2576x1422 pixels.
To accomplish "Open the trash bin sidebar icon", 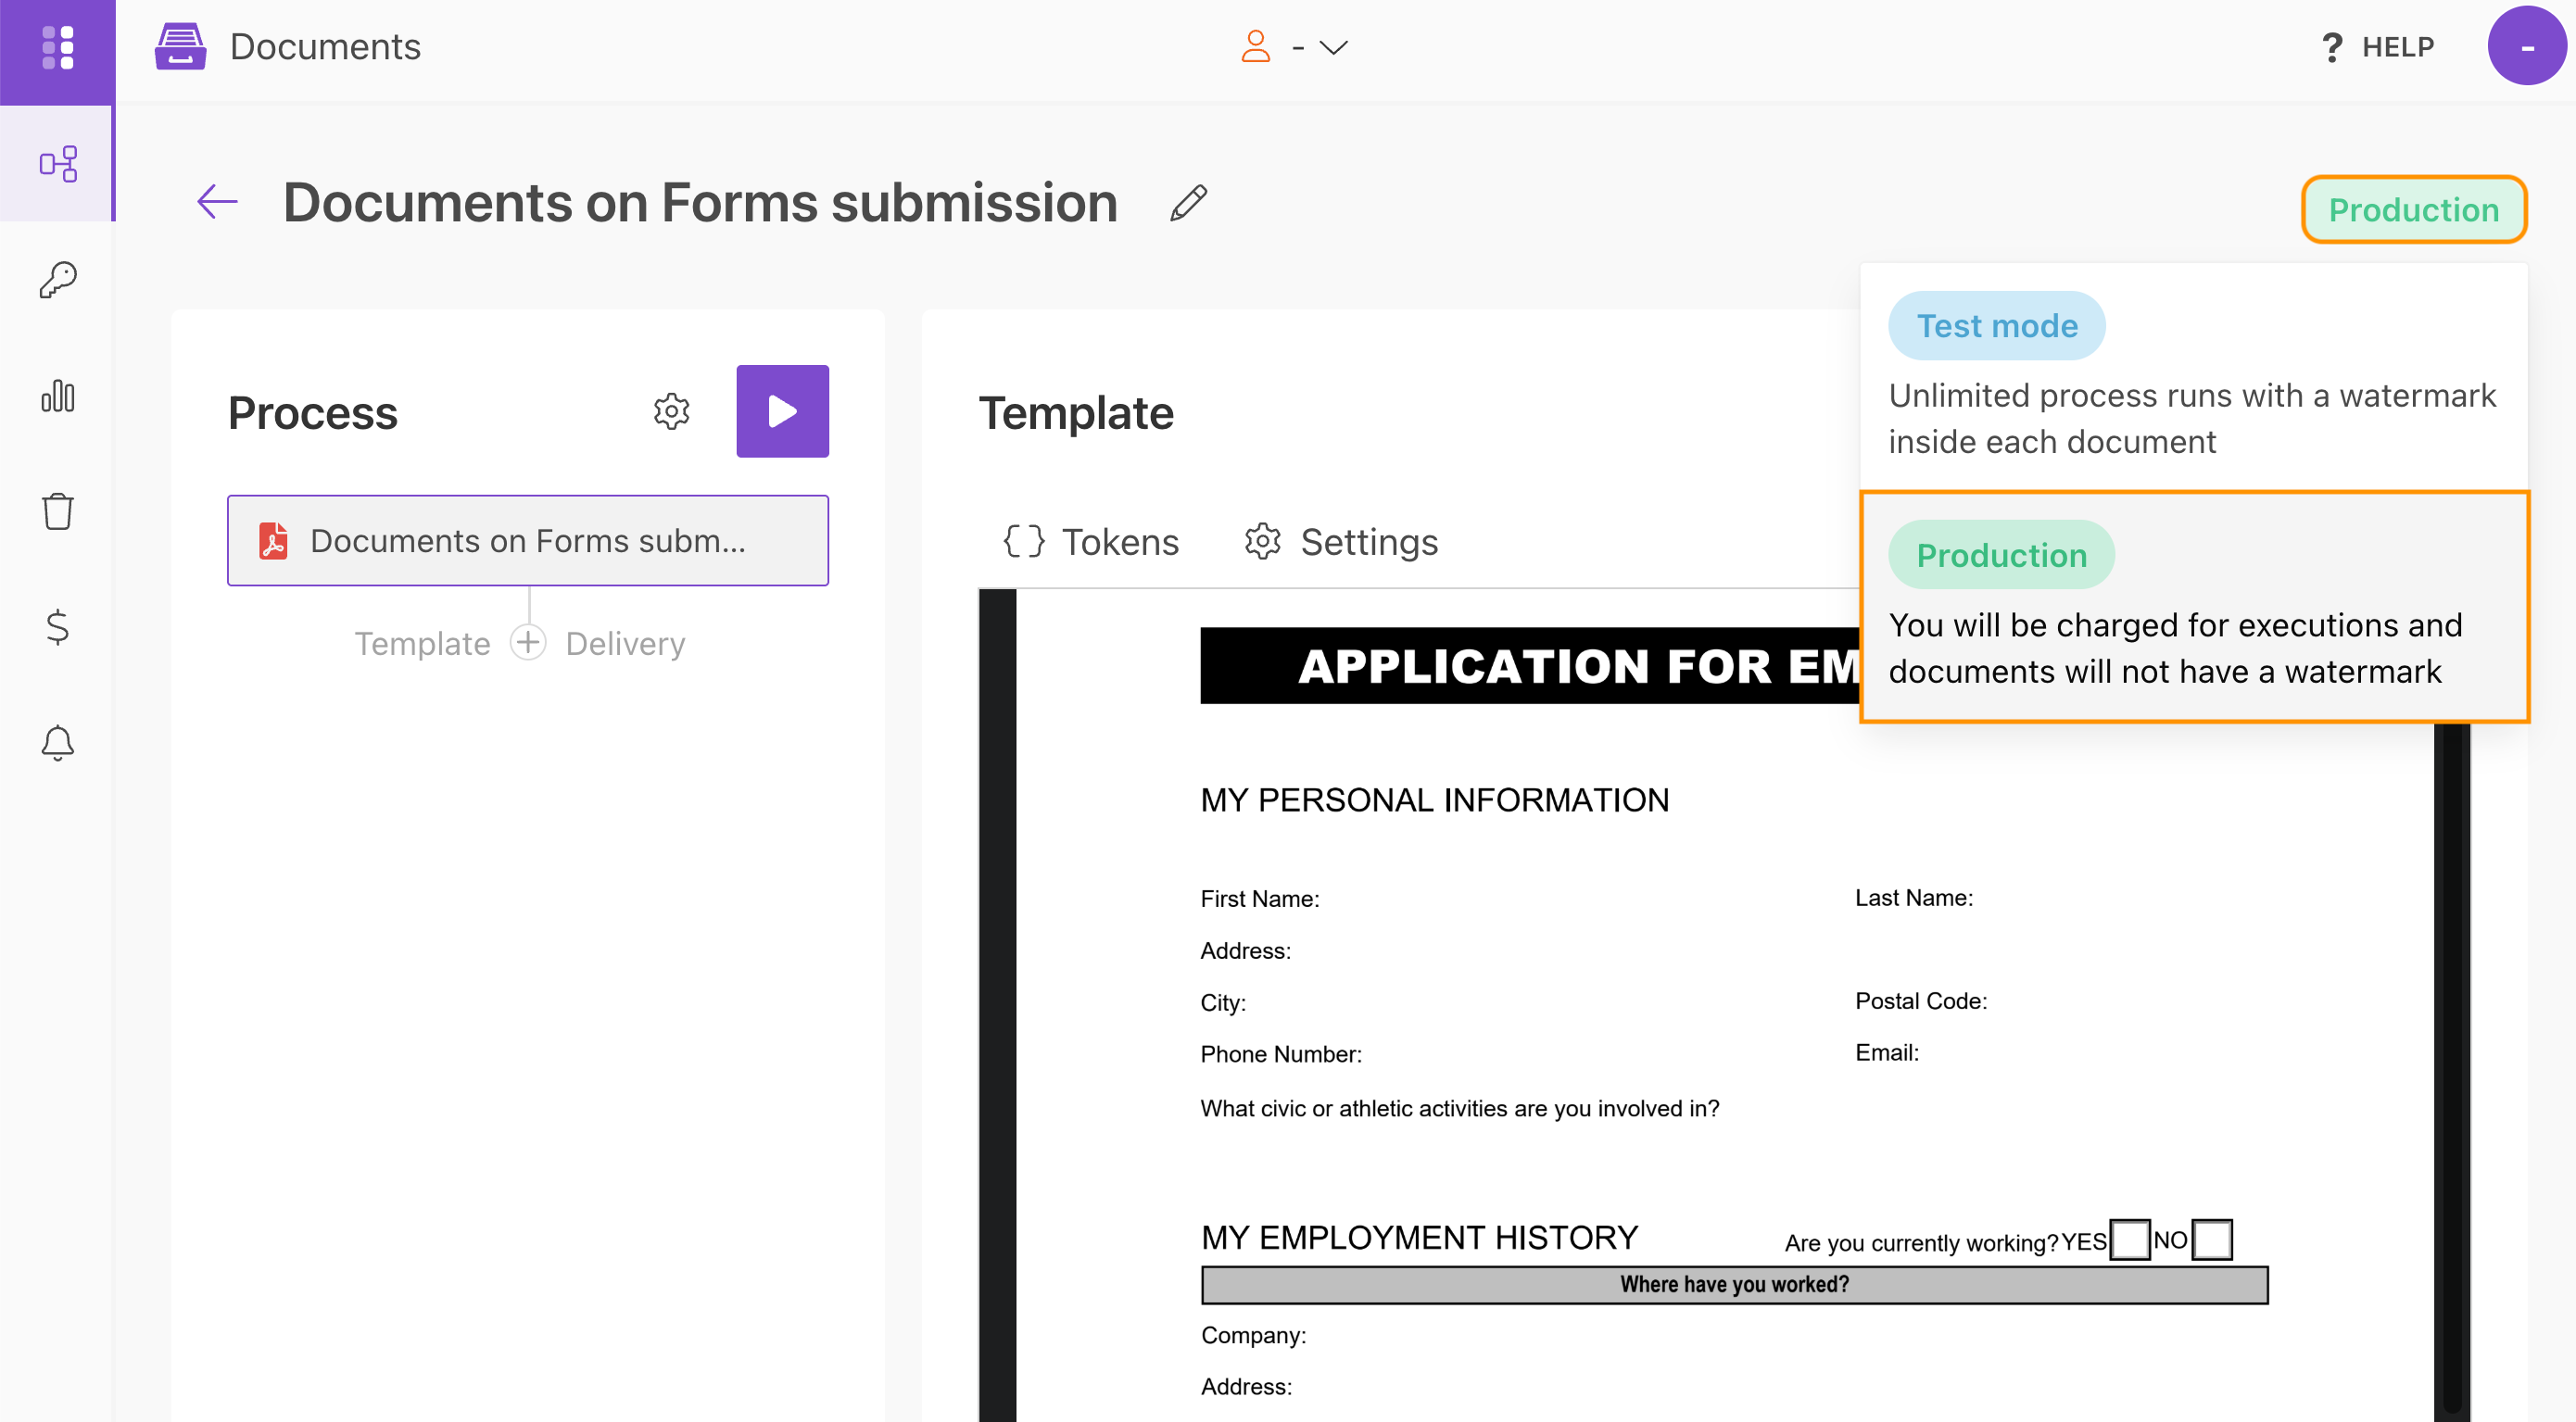I will pos(57,511).
